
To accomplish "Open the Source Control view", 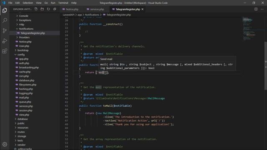I will coord(5,30).
